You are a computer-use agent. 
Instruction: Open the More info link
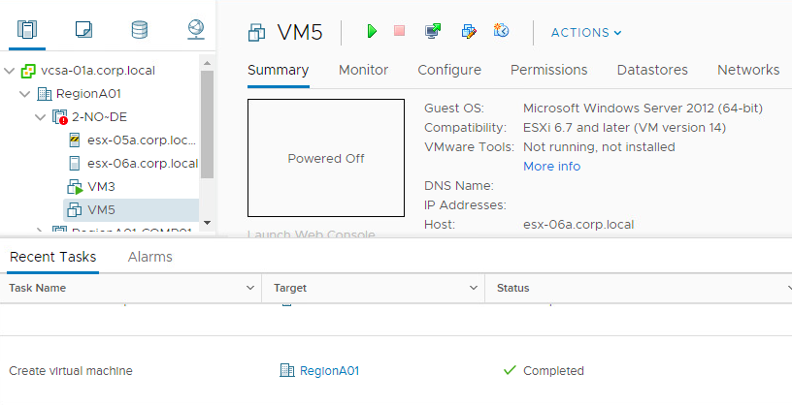551,167
